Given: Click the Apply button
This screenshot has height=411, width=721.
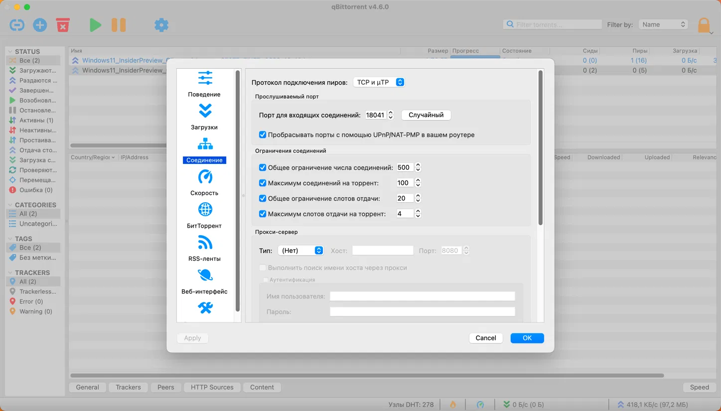Looking at the screenshot, I should [x=192, y=338].
